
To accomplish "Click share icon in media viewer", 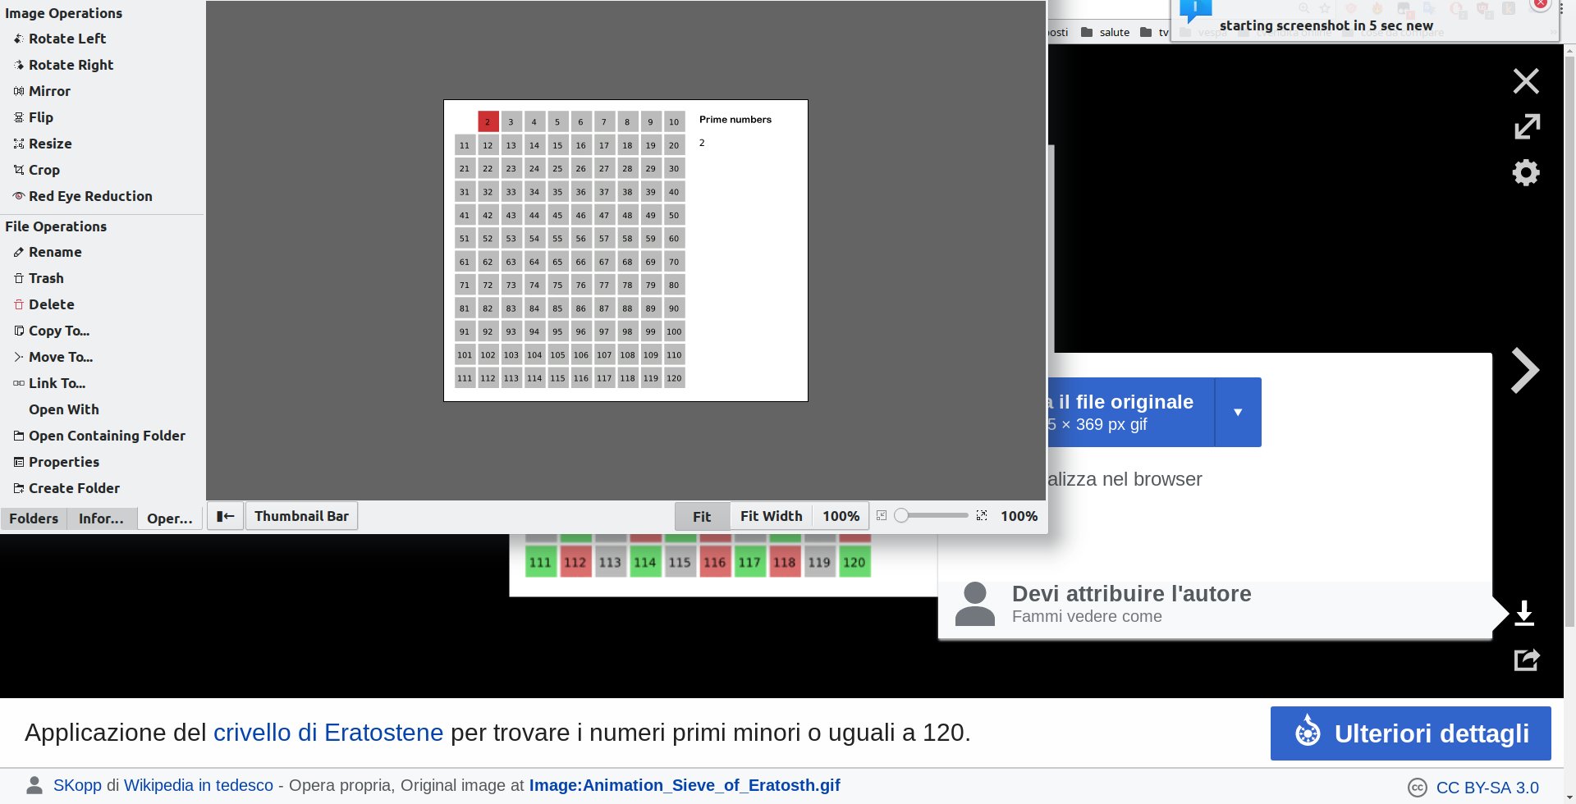I will [1527, 660].
